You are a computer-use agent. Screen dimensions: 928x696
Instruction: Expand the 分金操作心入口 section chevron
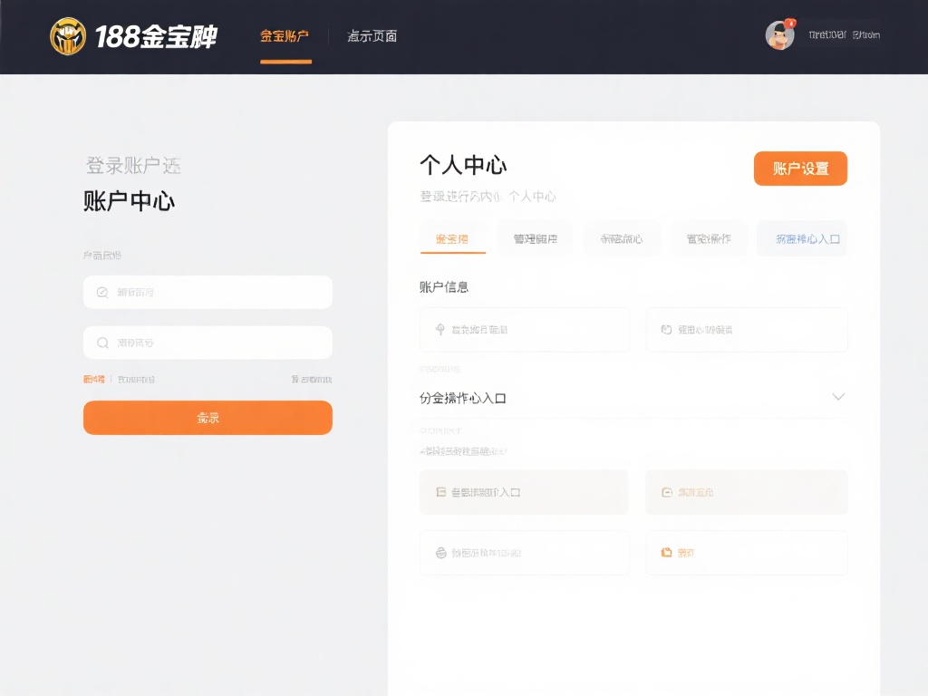(838, 396)
